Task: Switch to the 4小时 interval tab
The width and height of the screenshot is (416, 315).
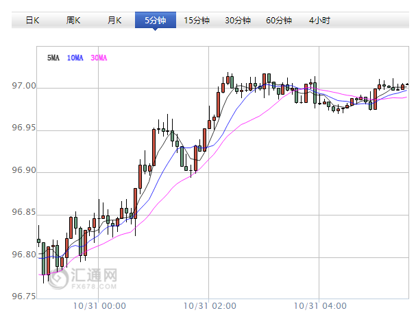Action: coord(319,20)
